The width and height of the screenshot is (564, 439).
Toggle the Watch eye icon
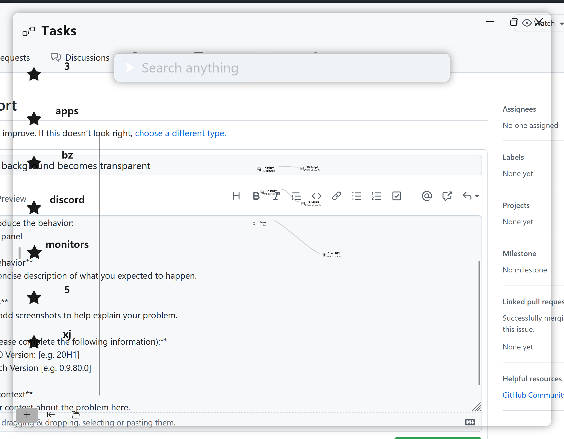click(x=527, y=23)
